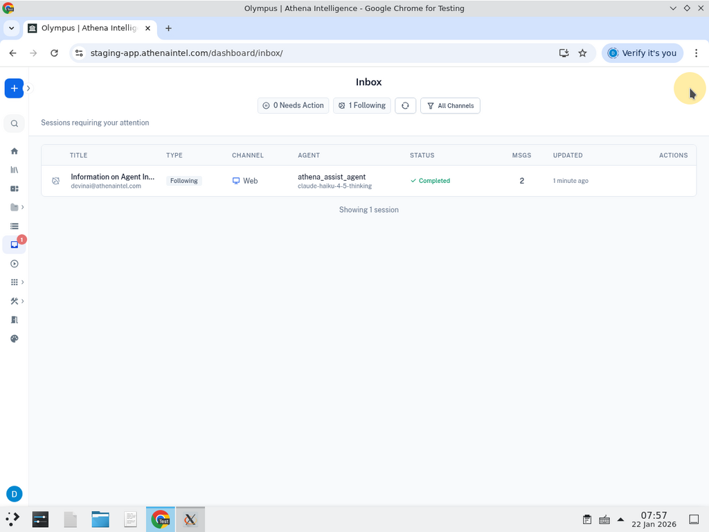Click the TITLE column header
709x532 pixels.
[79, 155]
